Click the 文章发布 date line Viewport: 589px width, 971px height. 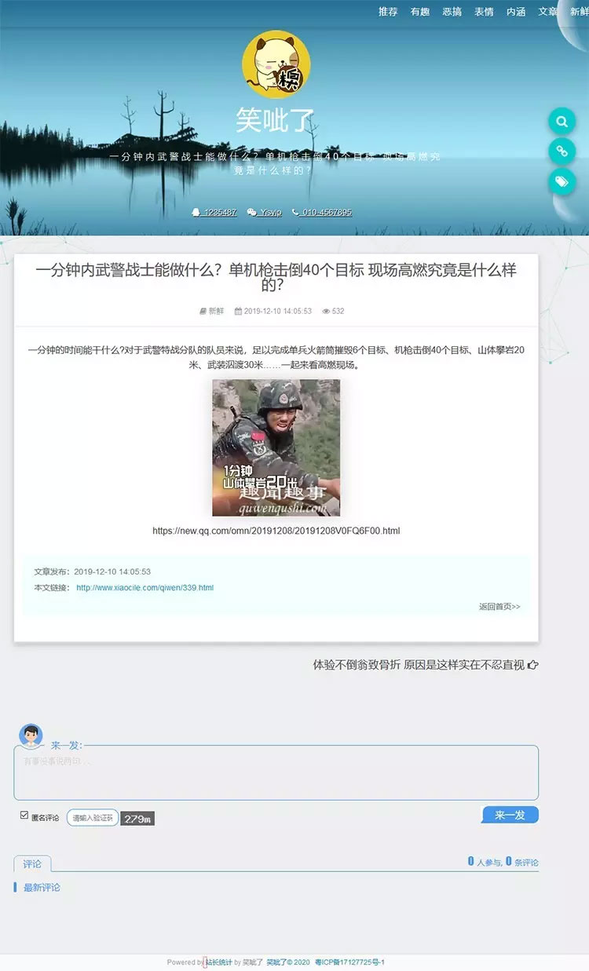(92, 571)
